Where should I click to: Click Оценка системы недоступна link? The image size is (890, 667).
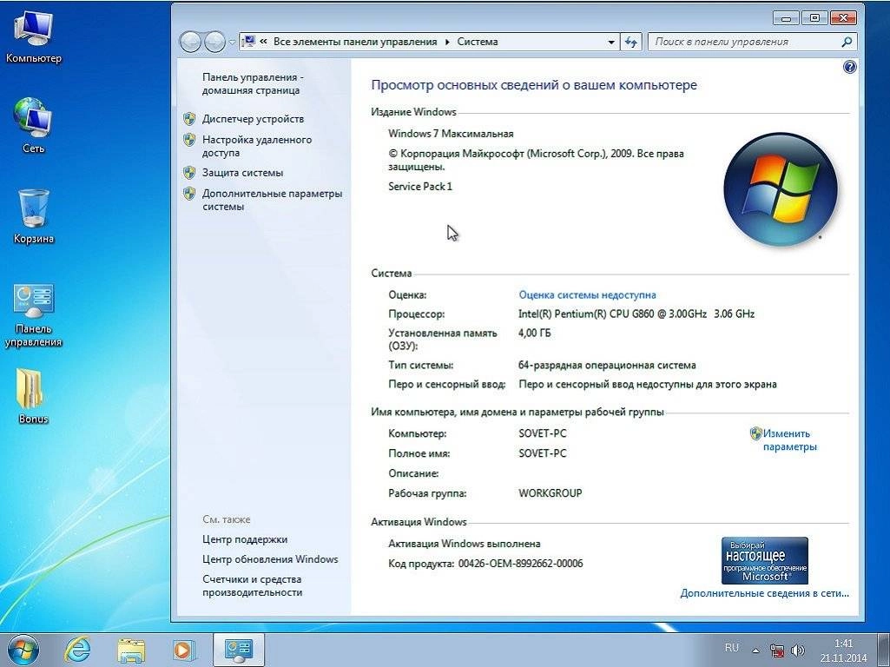587,295
